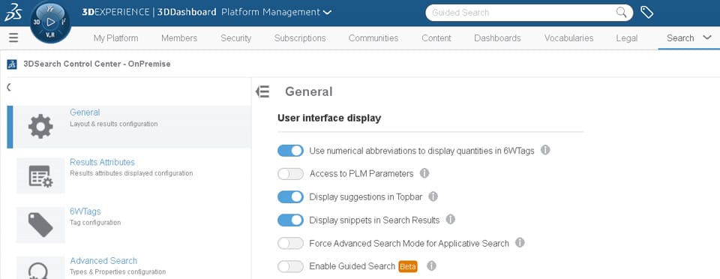Viewport: 720px width, 279px height.
Task: Click the 6WTags tag icon in top bar
Action: tap(646, 13)
